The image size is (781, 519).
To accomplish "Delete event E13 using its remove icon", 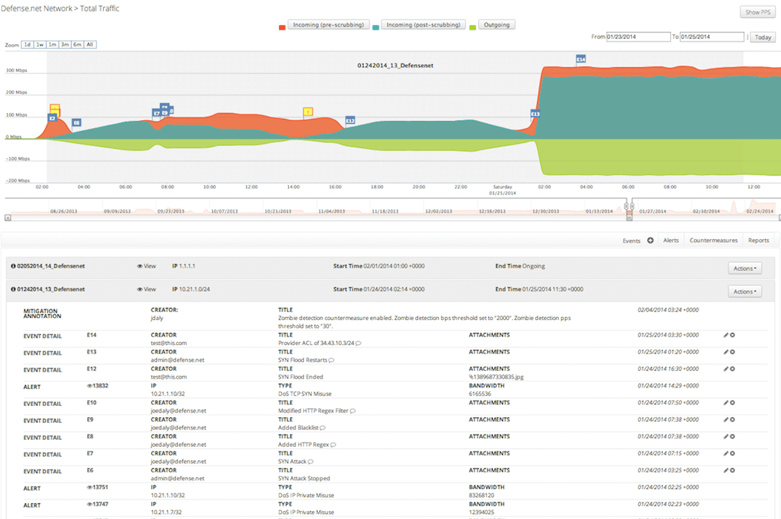I will pos(733,353).
